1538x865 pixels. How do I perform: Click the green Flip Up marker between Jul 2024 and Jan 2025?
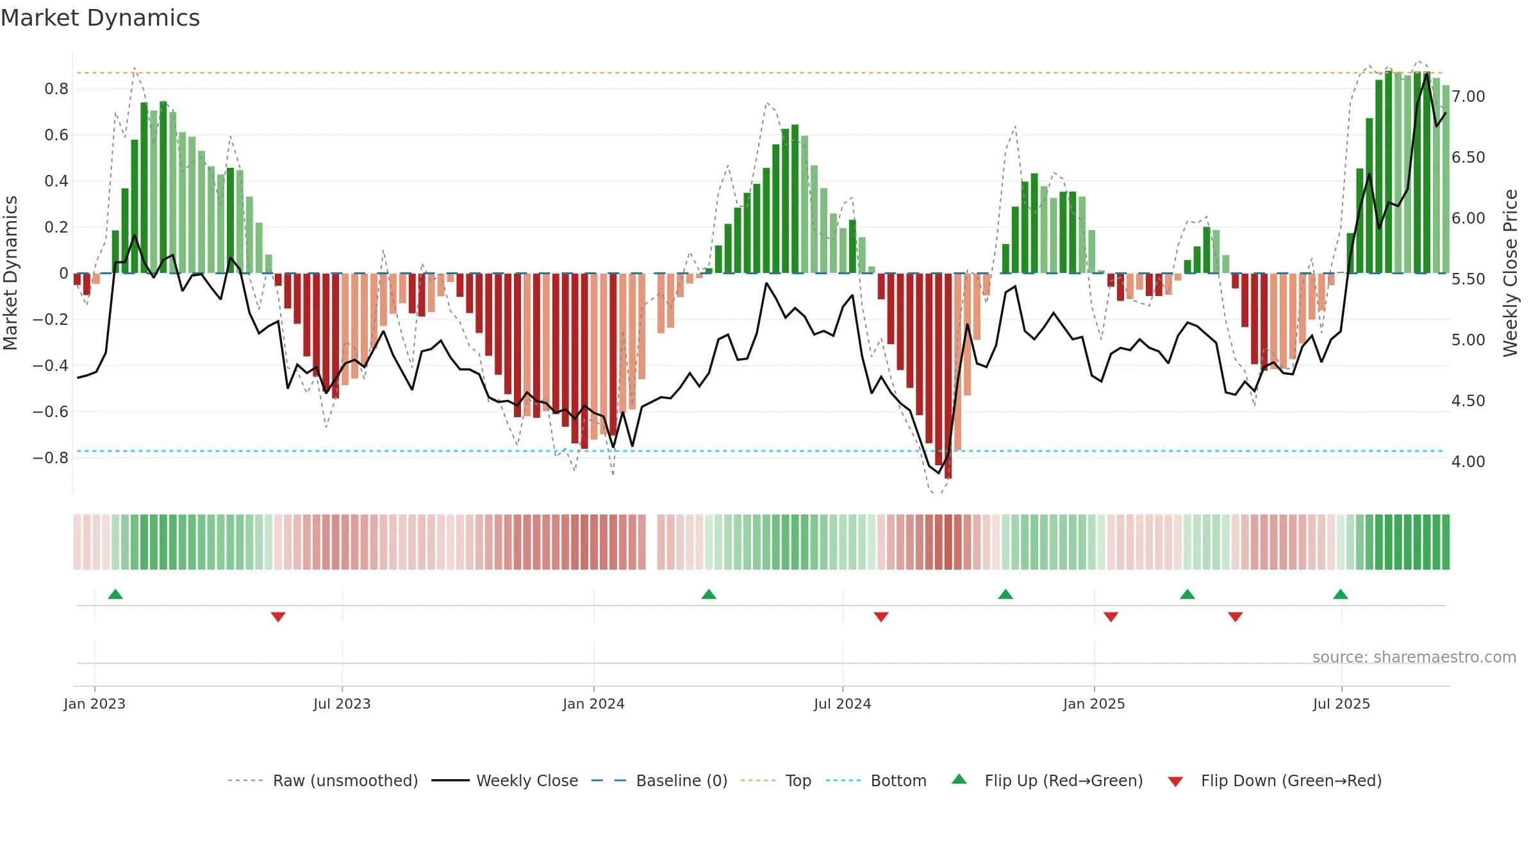point(1005,595)
